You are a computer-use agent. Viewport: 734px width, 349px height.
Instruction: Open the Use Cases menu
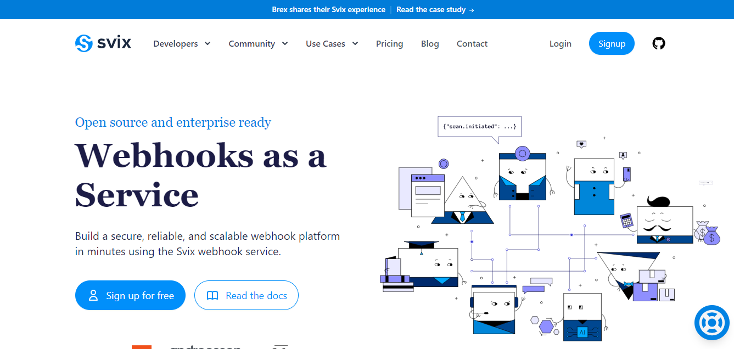332,43
